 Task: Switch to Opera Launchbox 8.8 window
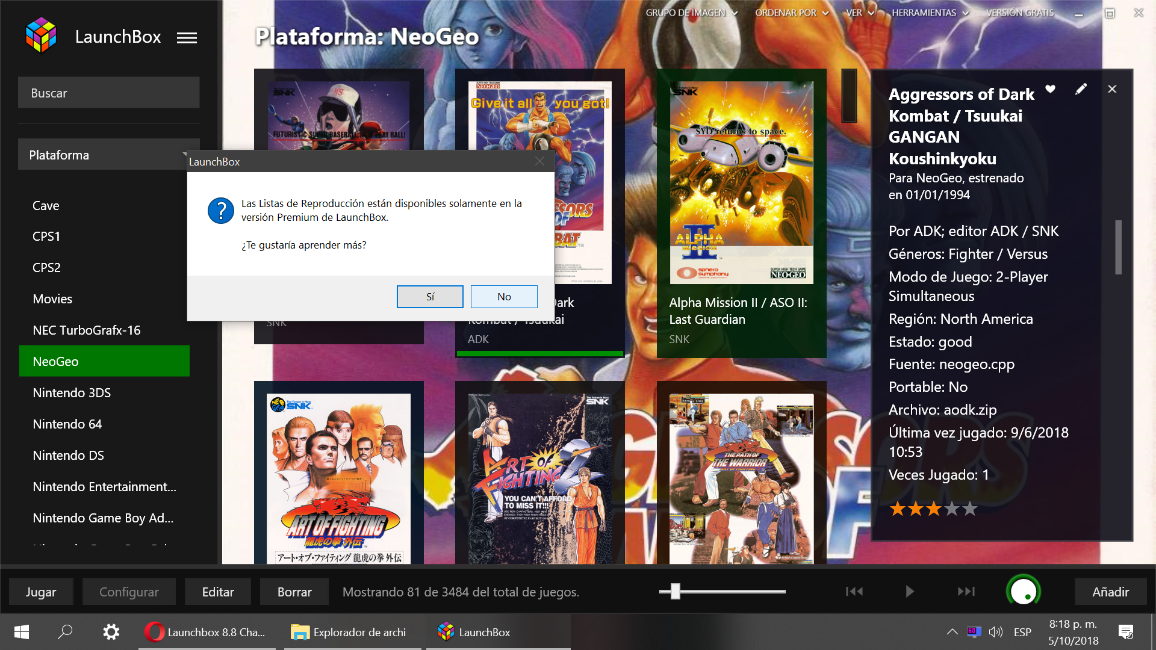[207, 632]
